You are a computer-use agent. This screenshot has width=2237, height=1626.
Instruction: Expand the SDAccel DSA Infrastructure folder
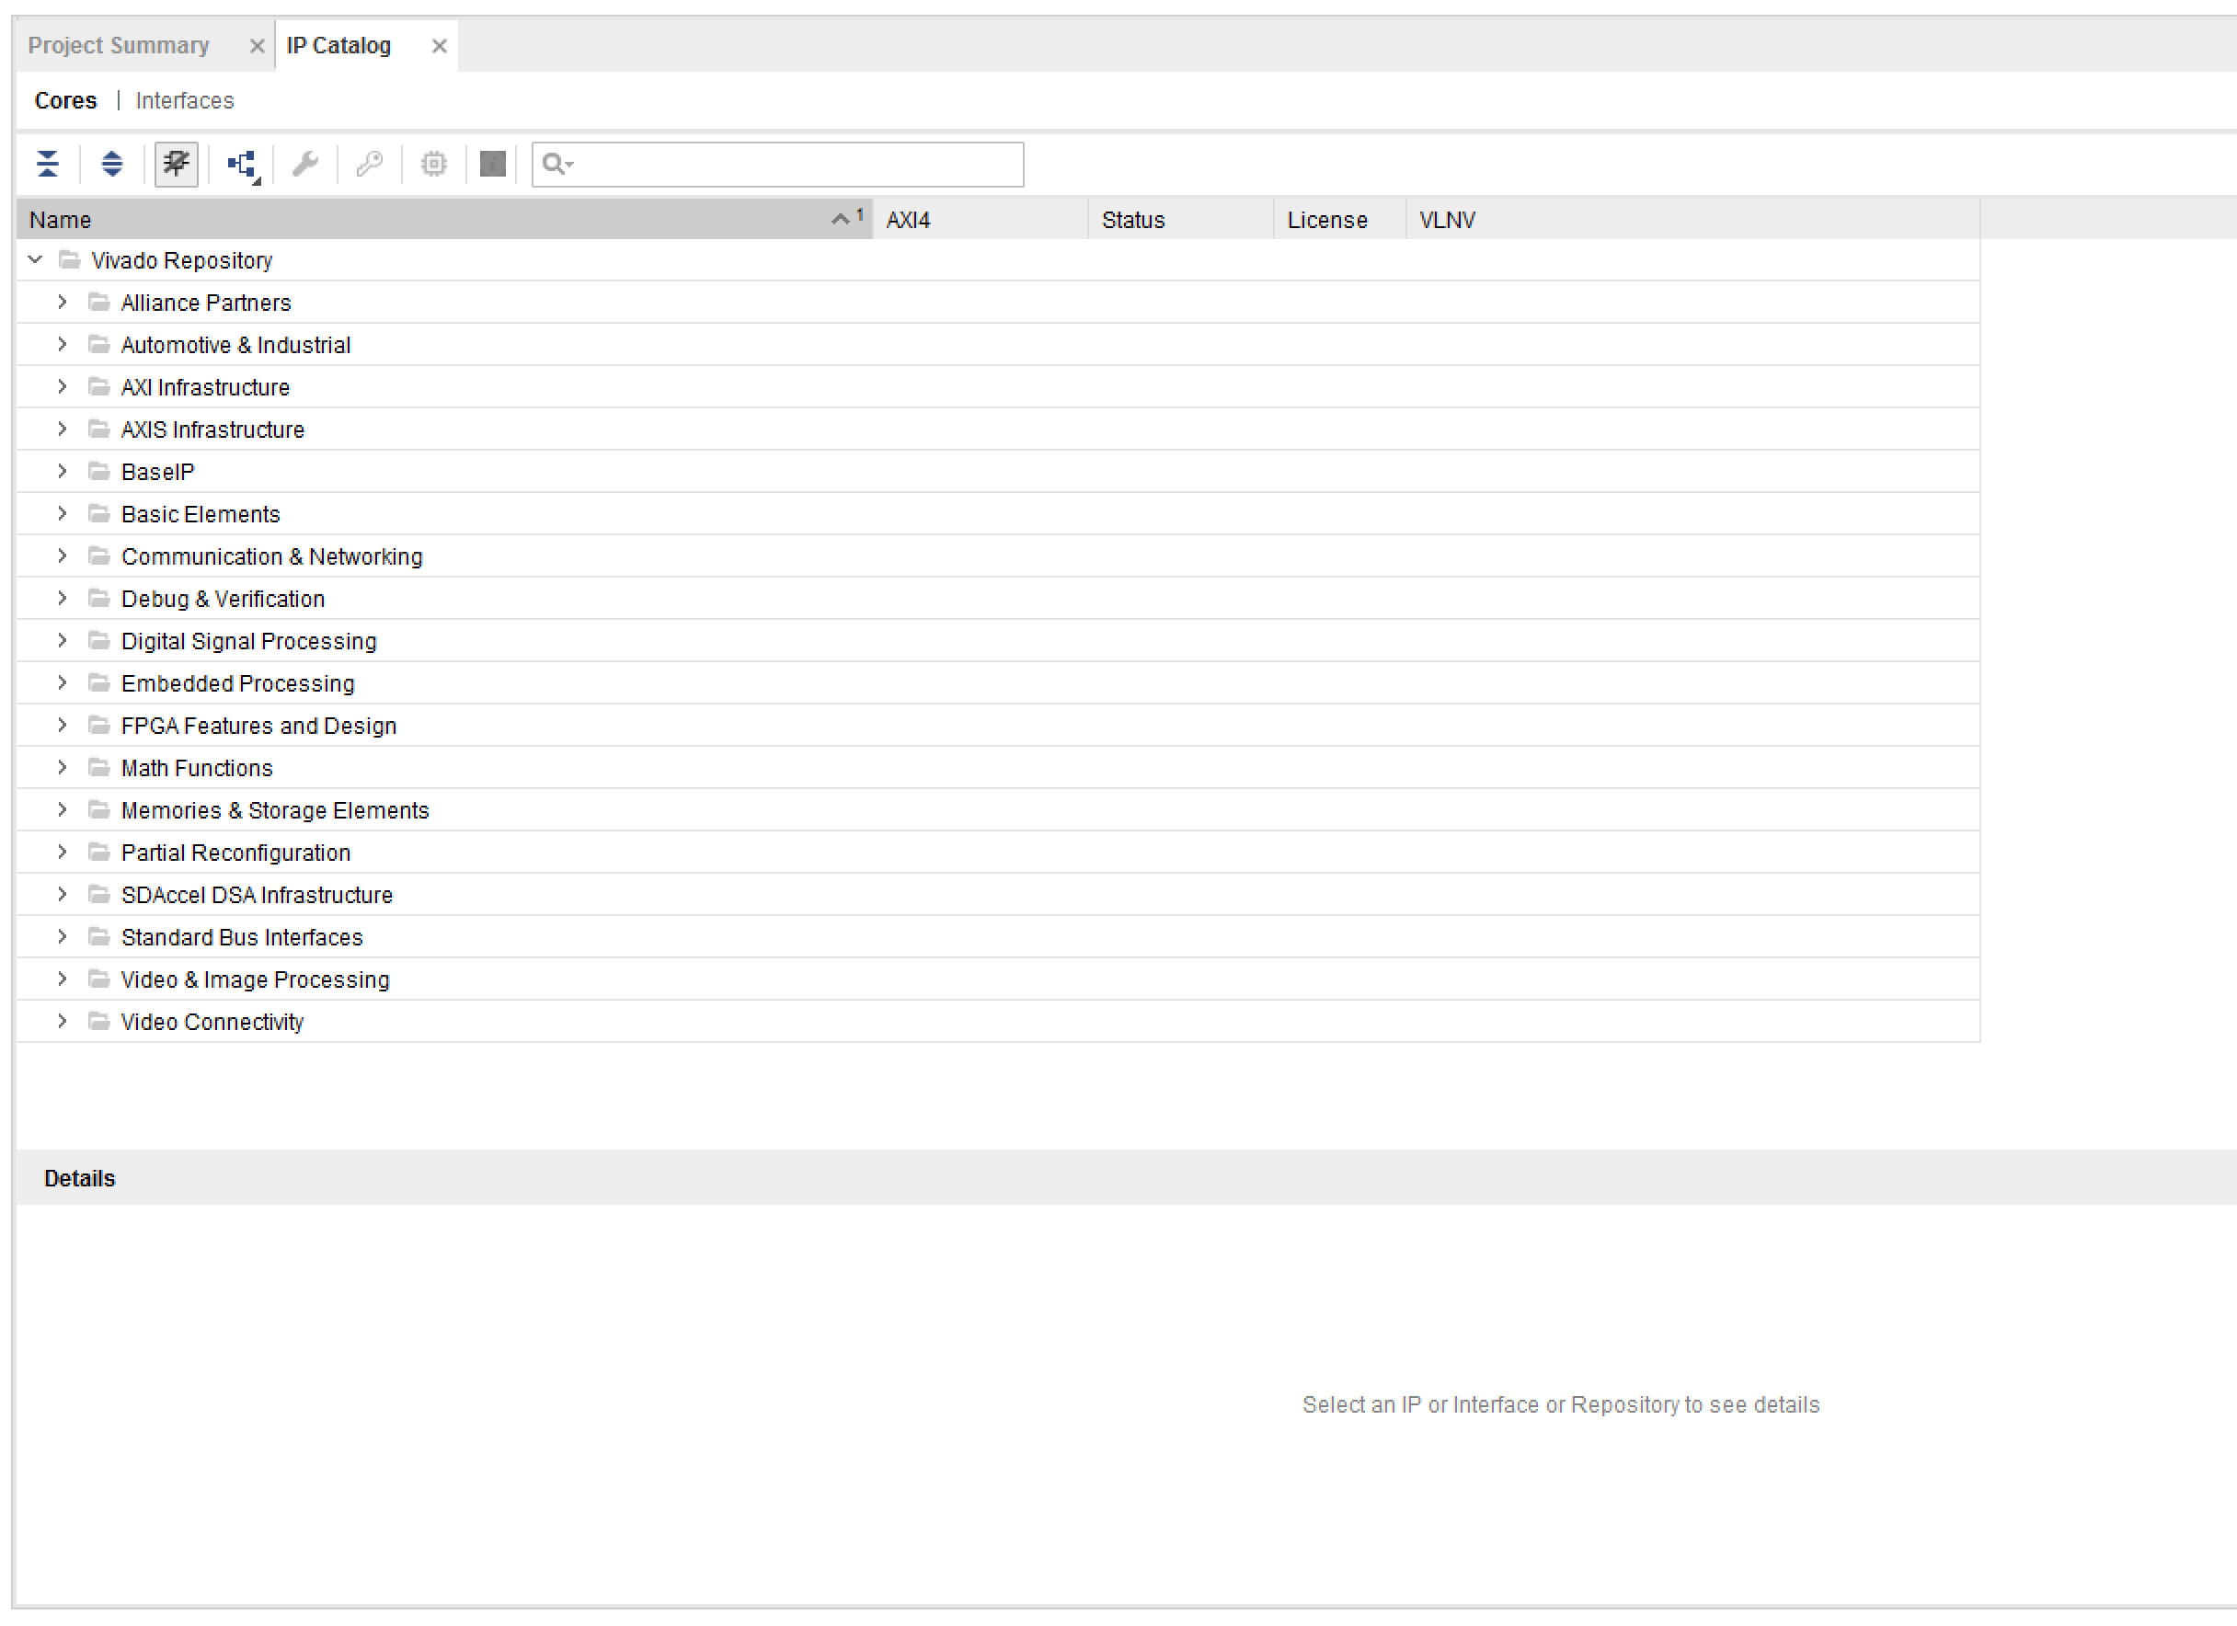click(63, 896)
